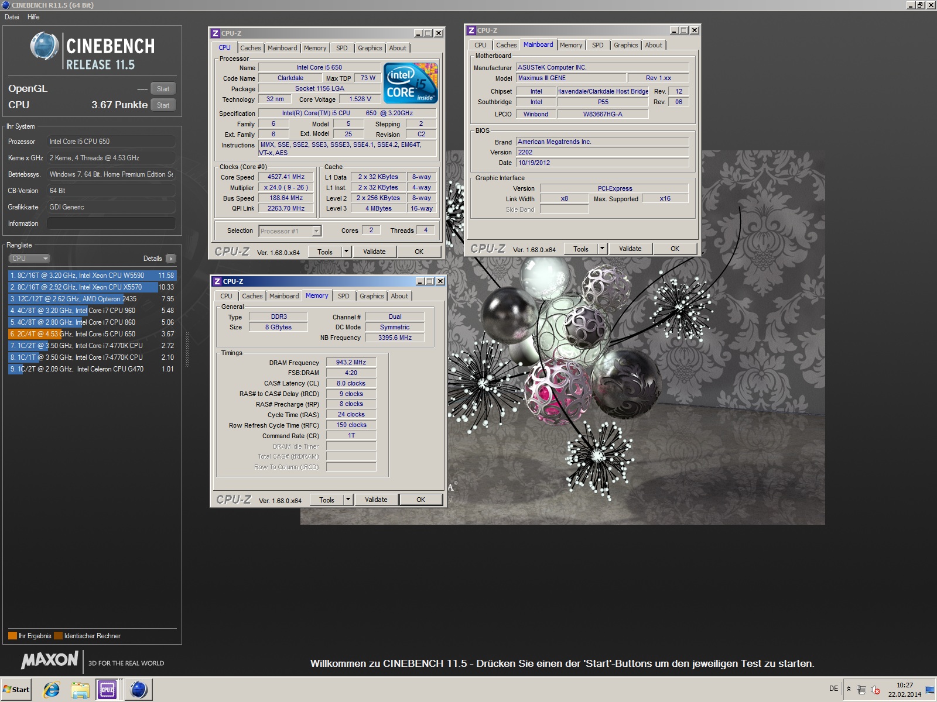Click the sidebar resize grip handle
The height and width of the screenshot is (702, 937).
(187, 349)
